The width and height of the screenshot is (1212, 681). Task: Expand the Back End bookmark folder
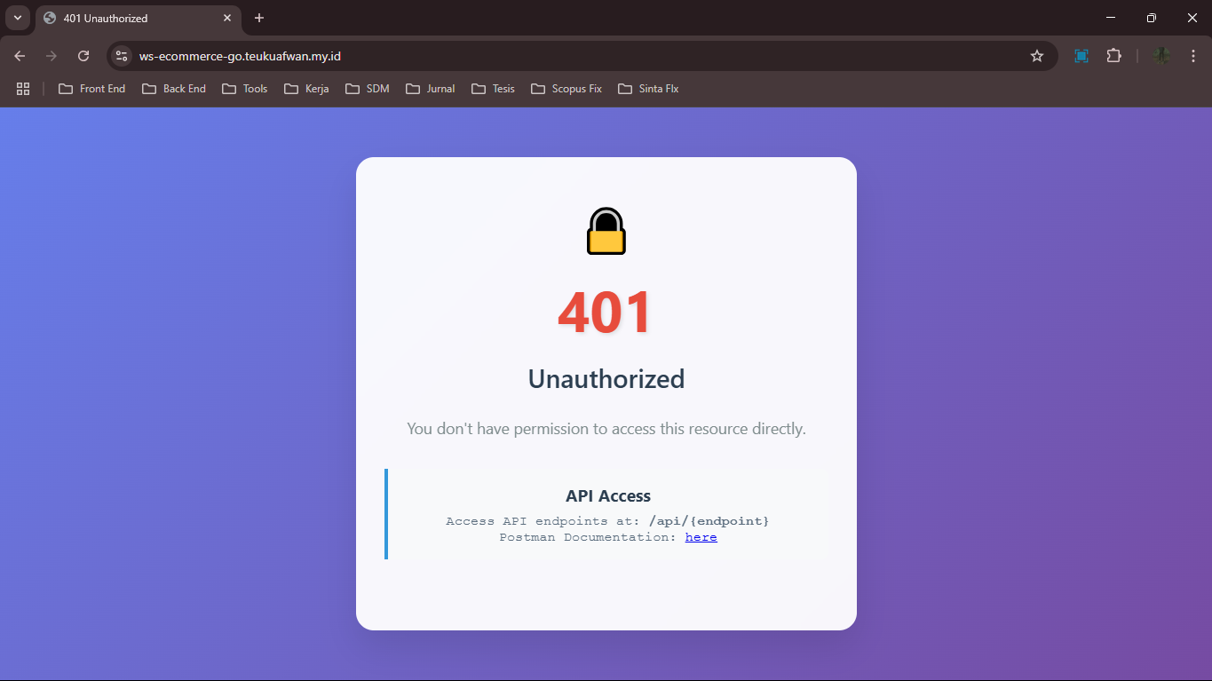click(174, 89)
